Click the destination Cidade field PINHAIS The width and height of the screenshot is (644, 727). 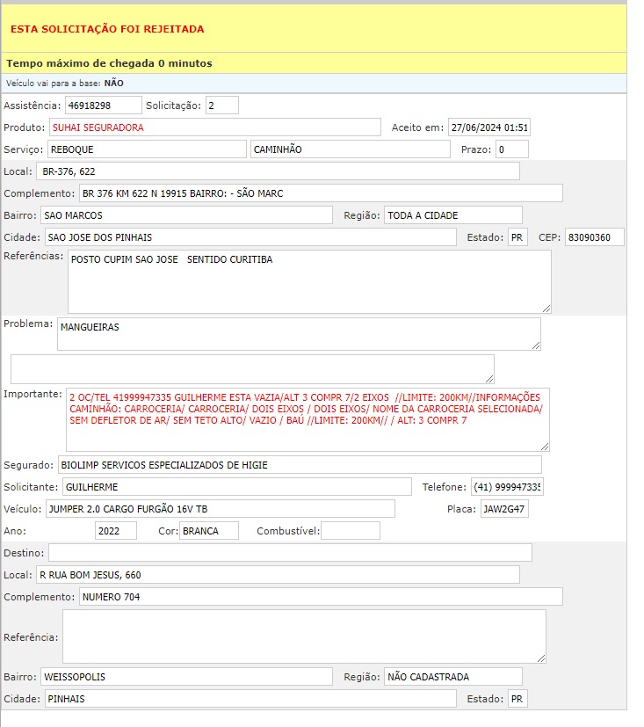click(x=250, y=699)
